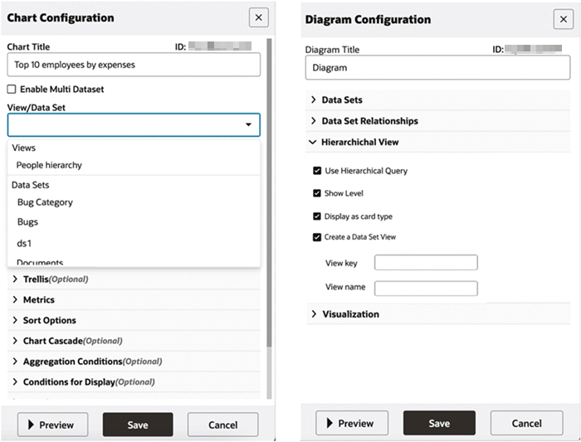Image resolution: width=581 pixels, height=442 pixels.
Task: Collapse the Hierarchichal View section
Action: (x=313, y=143)
